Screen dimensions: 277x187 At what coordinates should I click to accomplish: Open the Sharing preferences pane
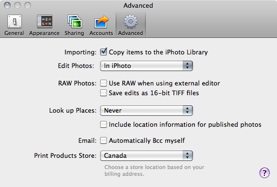pos(74,25)
